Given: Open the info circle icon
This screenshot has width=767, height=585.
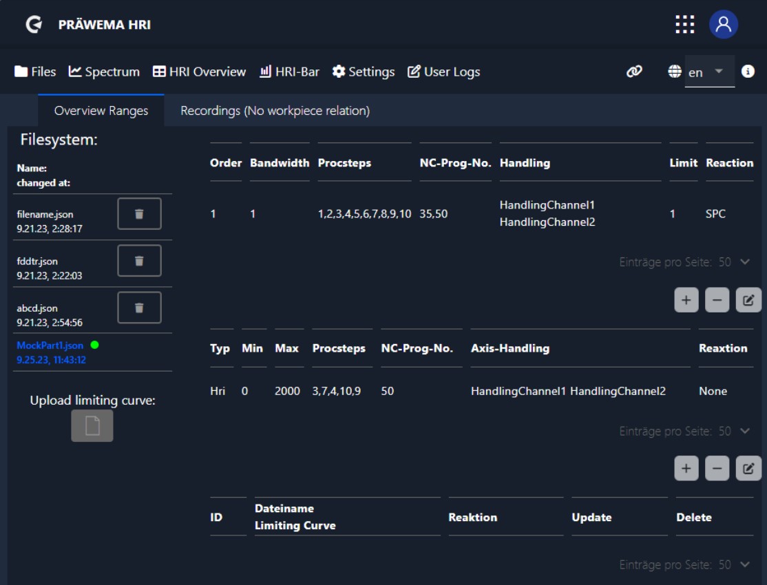Looking at the screenshot, I should click(748, 72).
